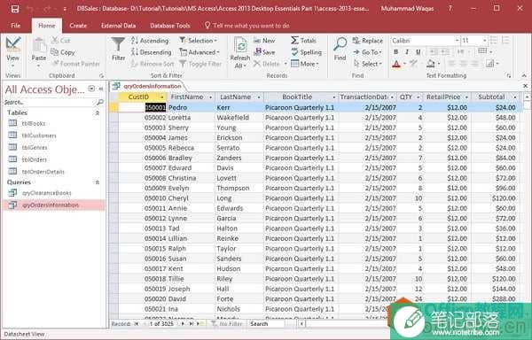This screenshot has height=340, width=532.
Task: Switch to the Create tab
Action: 78,26
